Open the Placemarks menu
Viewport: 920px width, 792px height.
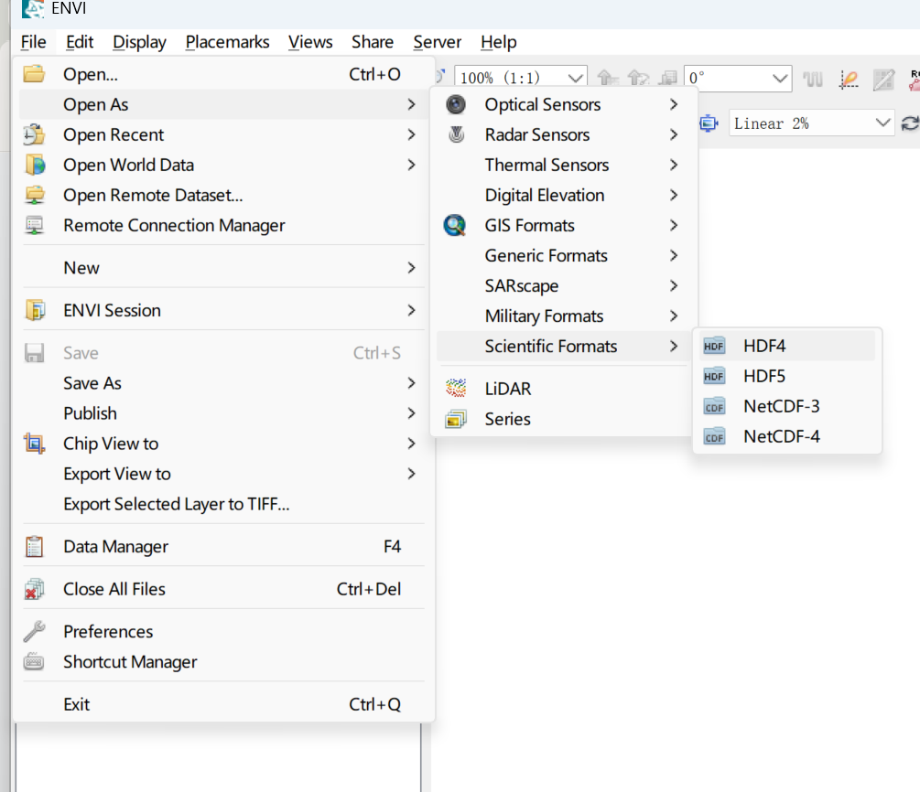click(x=228, y=42)
